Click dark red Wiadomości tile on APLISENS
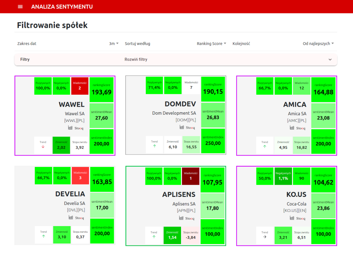This screenshot has width=353, height=253. click(x=191, y=176)
